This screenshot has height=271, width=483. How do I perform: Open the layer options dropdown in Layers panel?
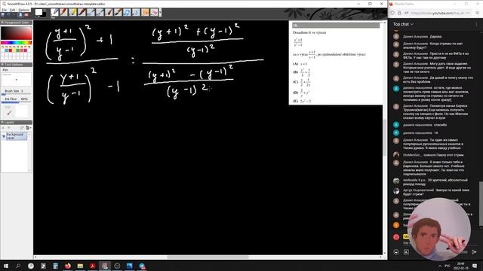tap(29, 127)
